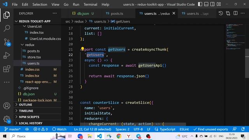Click the local history clock icon in editor toolbar
The image size is (249, 140).
pos(221,13)
